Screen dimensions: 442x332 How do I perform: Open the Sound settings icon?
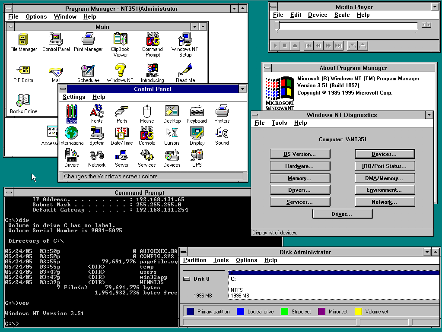tap(222, 133)
